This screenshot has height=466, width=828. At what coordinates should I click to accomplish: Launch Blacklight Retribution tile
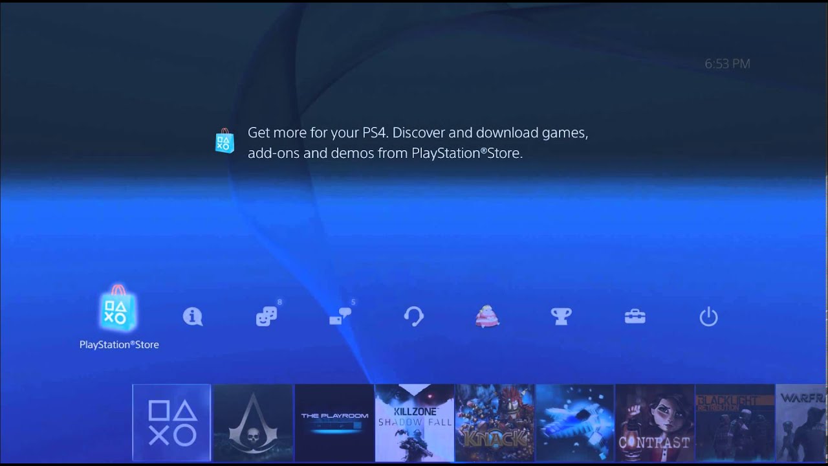point(735,423)
